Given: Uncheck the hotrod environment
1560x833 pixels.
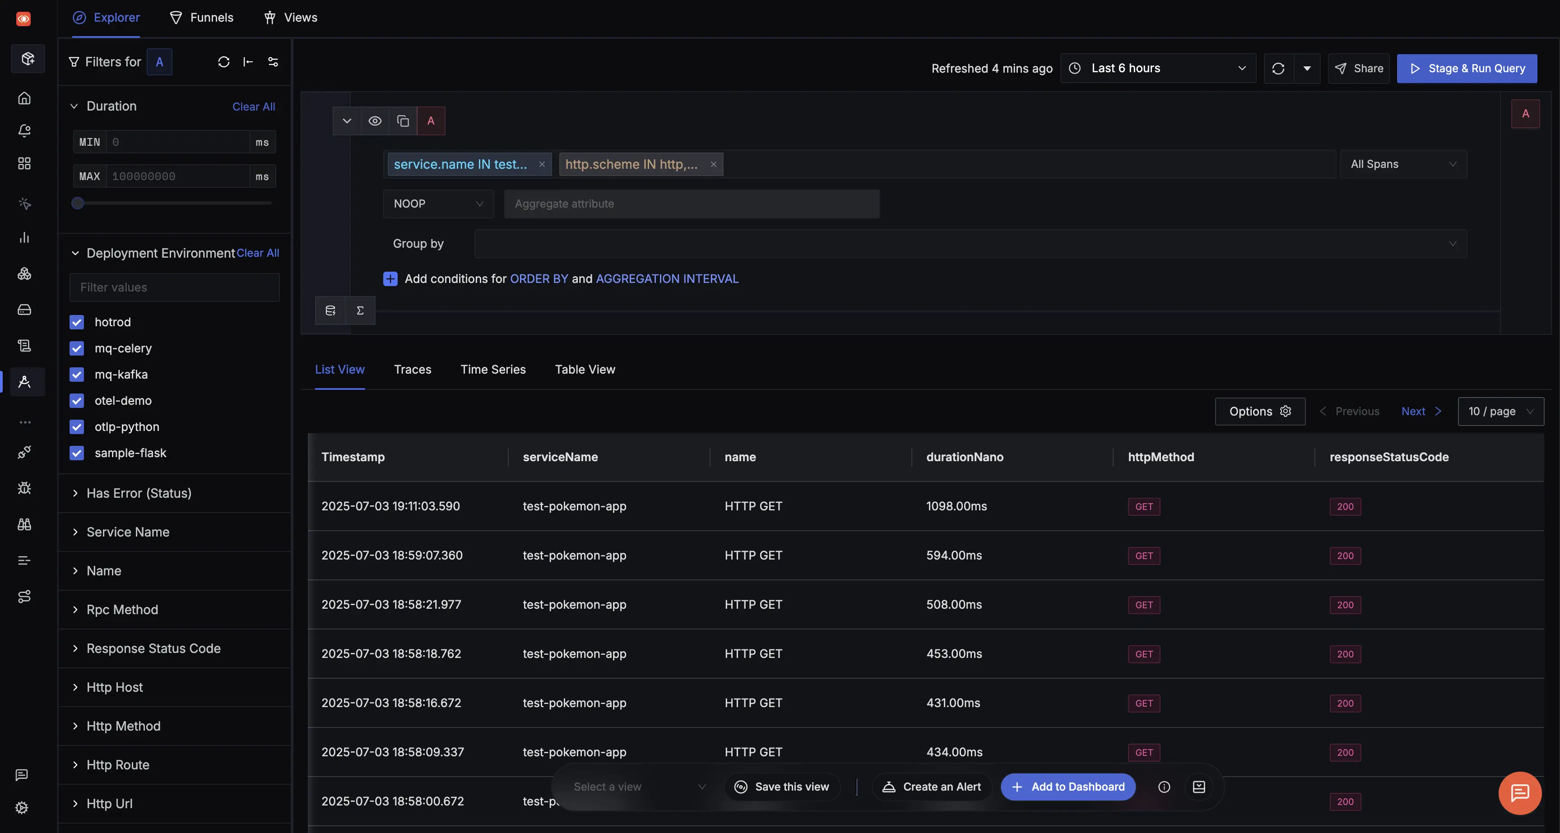Looking at the screenshot, I should pyautogui.click(x=77, y=322).
